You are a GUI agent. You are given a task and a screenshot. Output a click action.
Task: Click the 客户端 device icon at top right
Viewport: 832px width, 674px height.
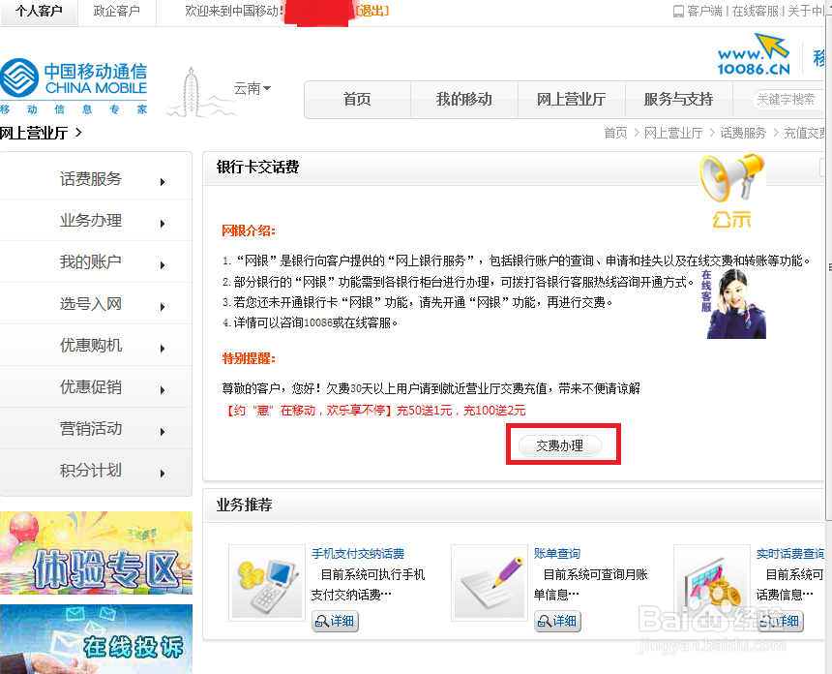[x=681, y=10]
